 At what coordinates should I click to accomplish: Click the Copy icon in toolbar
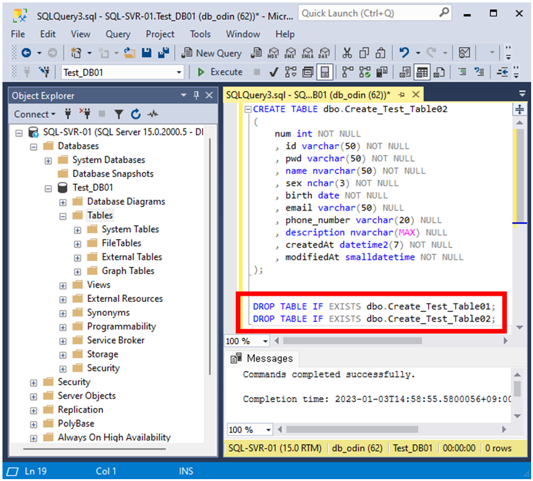(x=364, y=53)
